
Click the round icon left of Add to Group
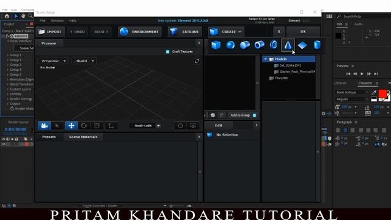pyautogui.click(x=213, y=116)
